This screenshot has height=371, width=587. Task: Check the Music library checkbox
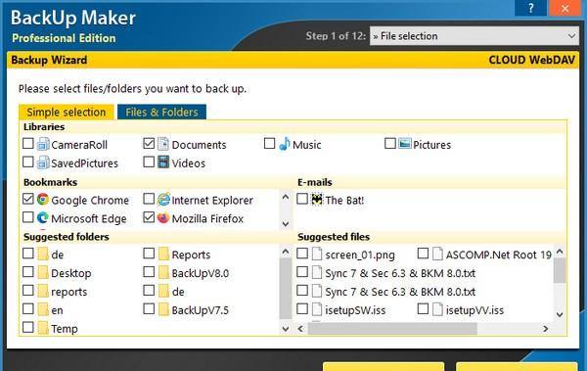click(x=270, y=144)
